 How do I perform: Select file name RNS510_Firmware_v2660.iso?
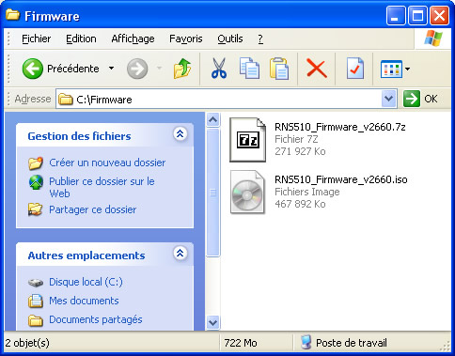coord(341,179)
